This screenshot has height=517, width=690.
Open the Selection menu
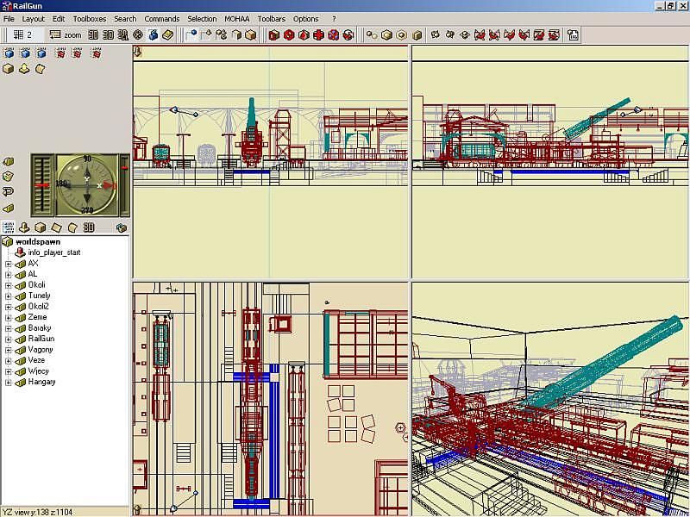pos(202,19)
